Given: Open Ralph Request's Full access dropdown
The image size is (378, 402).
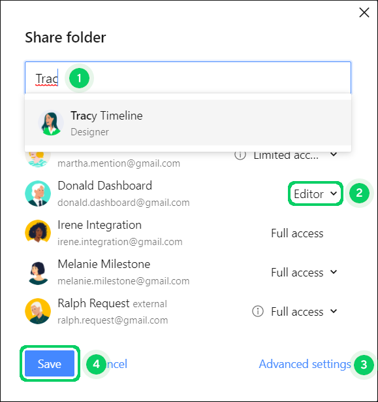Looking at the screenshot, I should point(304,312).
